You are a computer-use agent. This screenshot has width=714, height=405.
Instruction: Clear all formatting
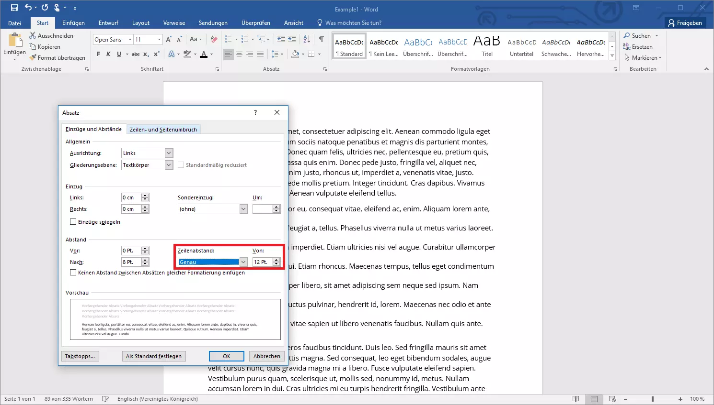[214, 39]
